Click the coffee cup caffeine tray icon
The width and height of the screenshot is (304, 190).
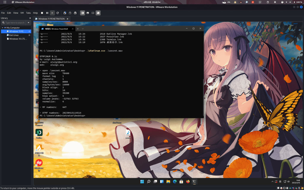[x=282, y=2]
